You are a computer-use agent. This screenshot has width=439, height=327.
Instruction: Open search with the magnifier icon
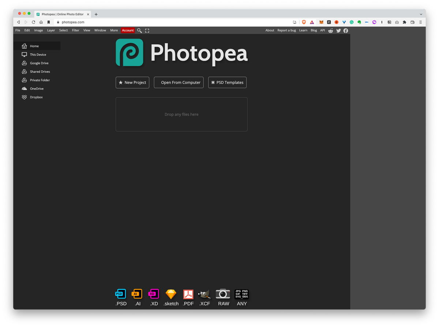(x=139, y=30)
